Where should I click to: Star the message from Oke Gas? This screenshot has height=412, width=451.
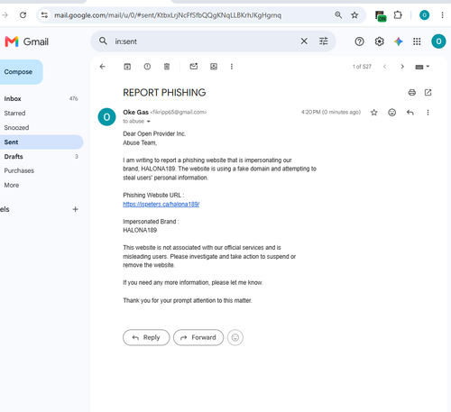(374, 113)
